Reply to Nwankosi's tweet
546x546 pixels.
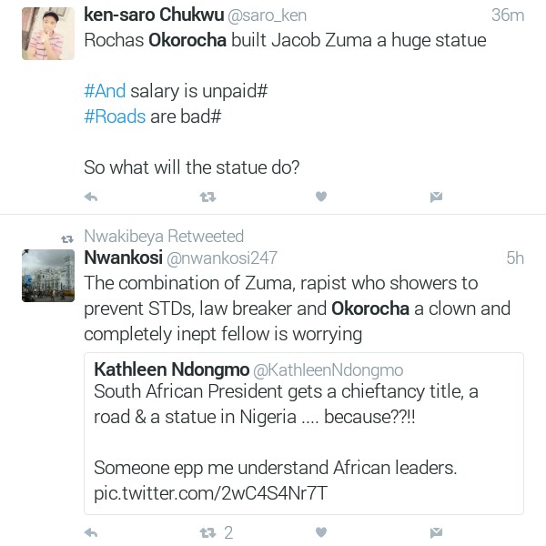pos(91,532)
